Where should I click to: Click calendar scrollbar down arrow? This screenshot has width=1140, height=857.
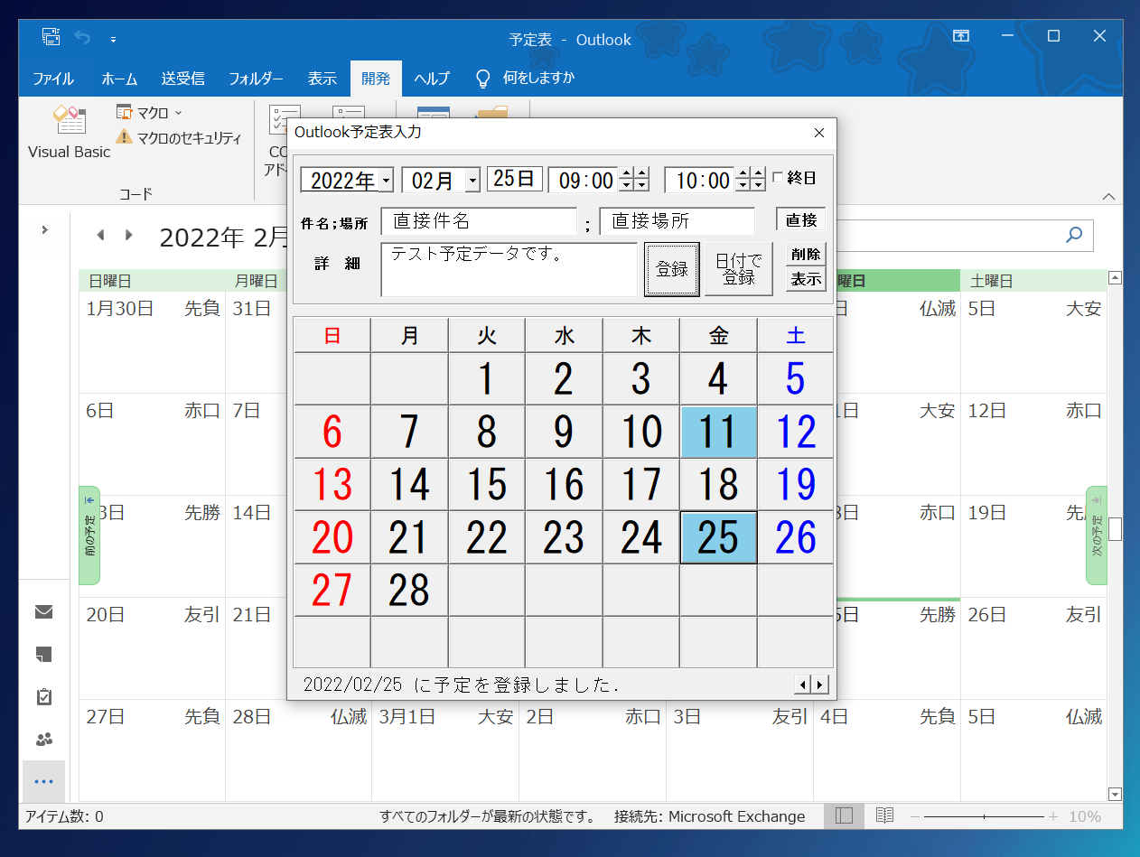pos(1115,794)
